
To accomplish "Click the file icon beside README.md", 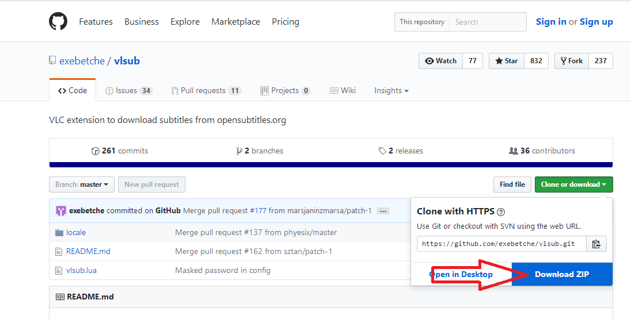I will [x=59, y=252].
